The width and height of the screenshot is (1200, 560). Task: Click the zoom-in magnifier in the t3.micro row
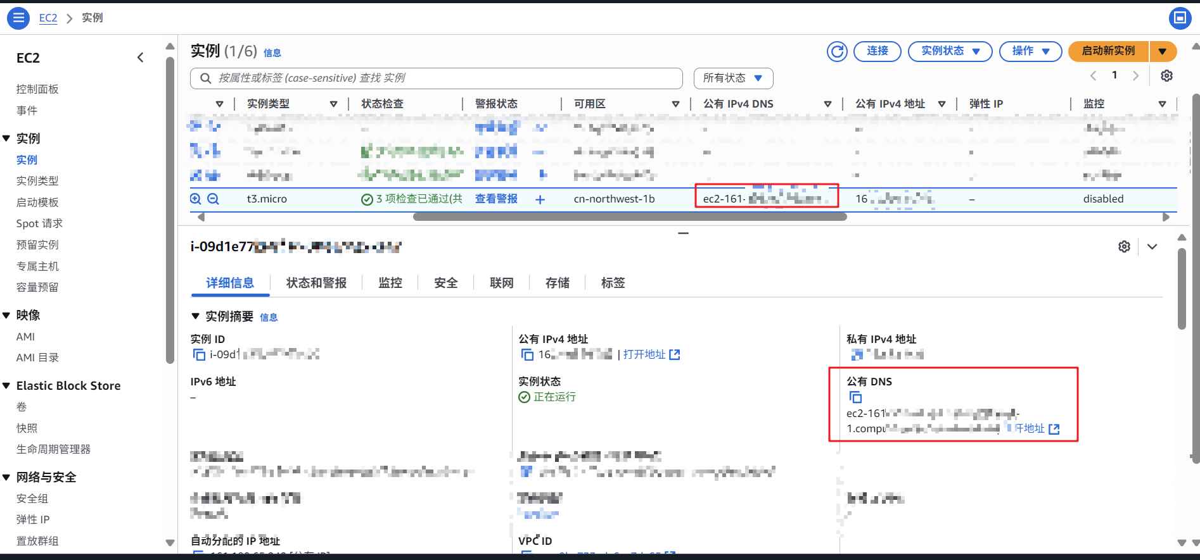pos(196,199)
